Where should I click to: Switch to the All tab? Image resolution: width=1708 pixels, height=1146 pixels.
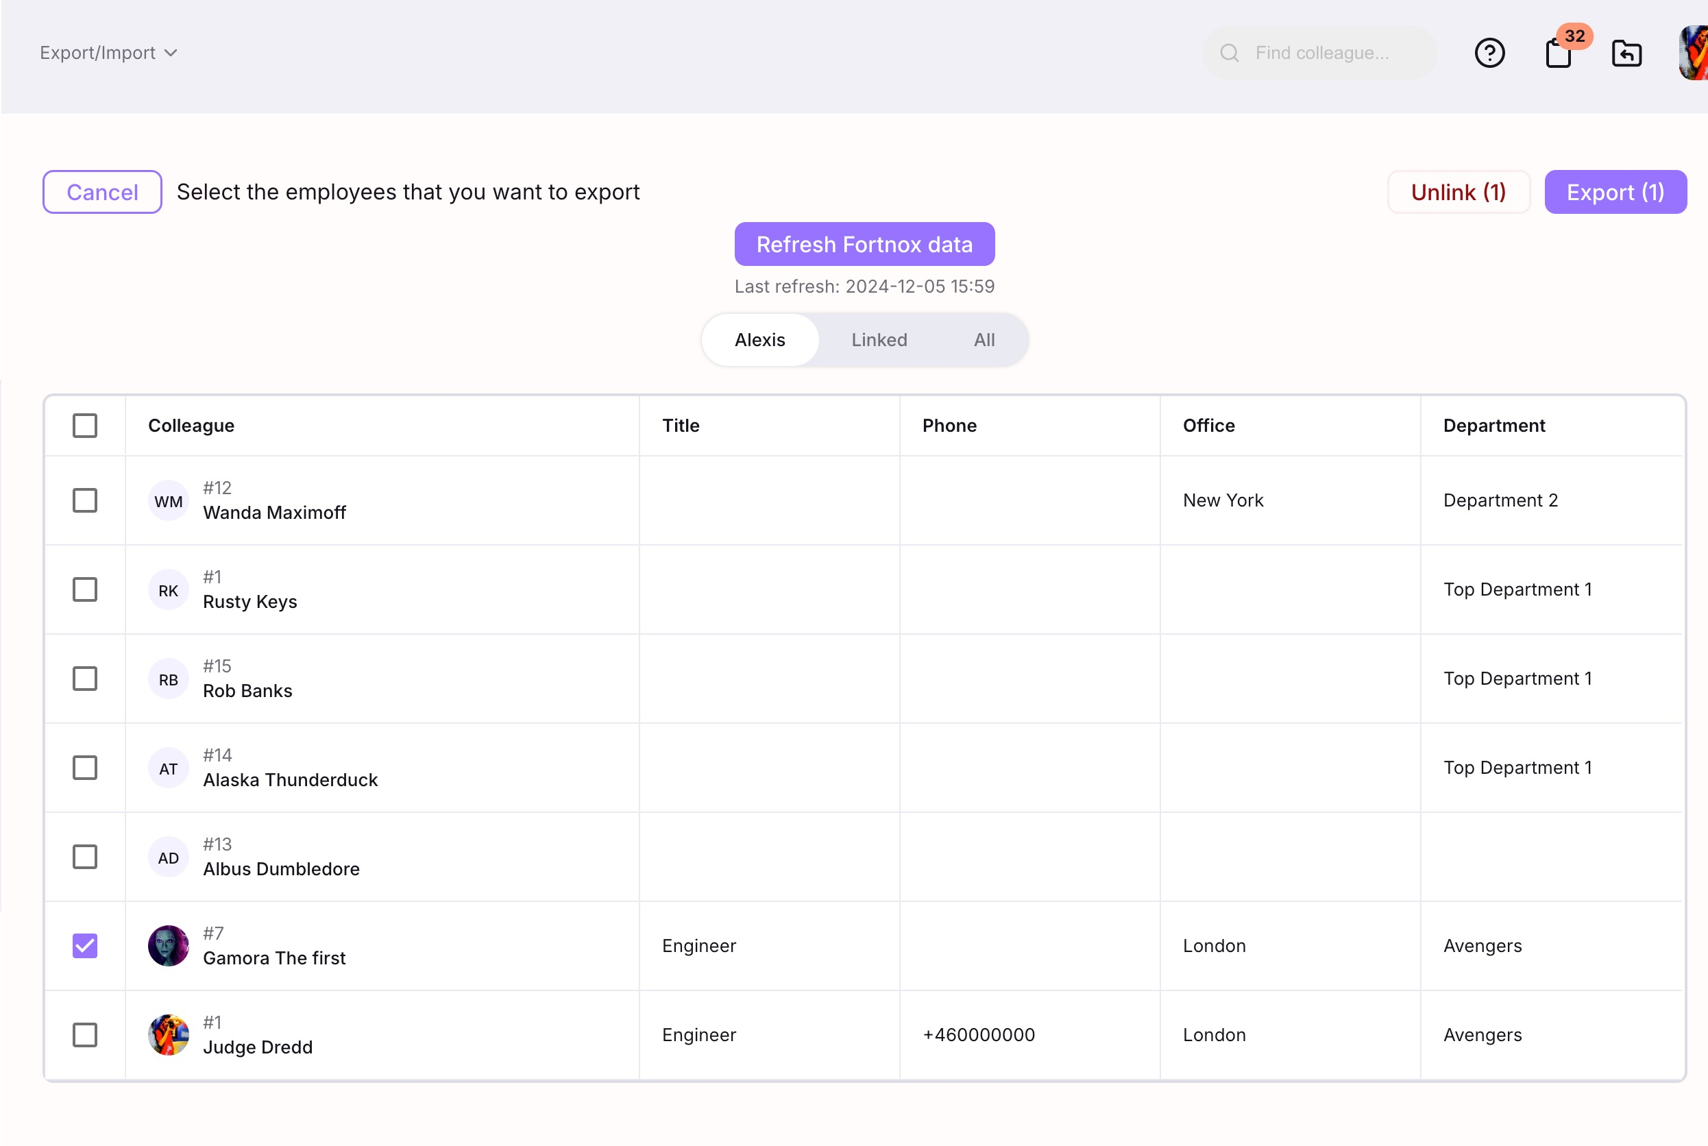pyautogui.click(x=984, y=340)
